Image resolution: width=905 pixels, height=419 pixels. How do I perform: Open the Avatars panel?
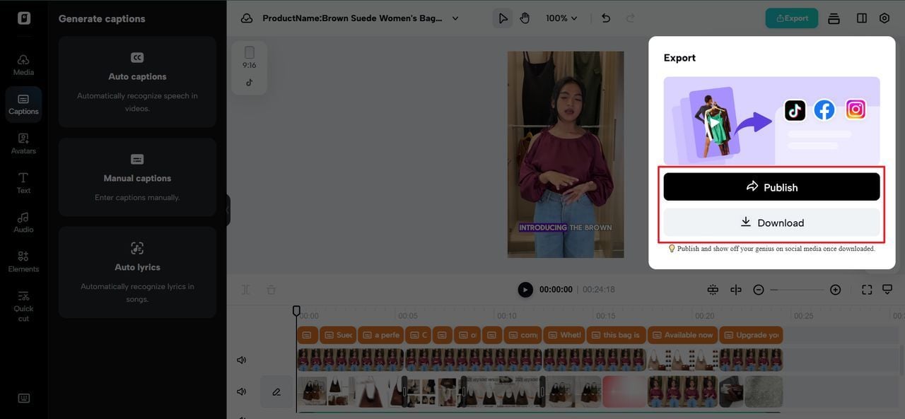[x=23, y=143]
